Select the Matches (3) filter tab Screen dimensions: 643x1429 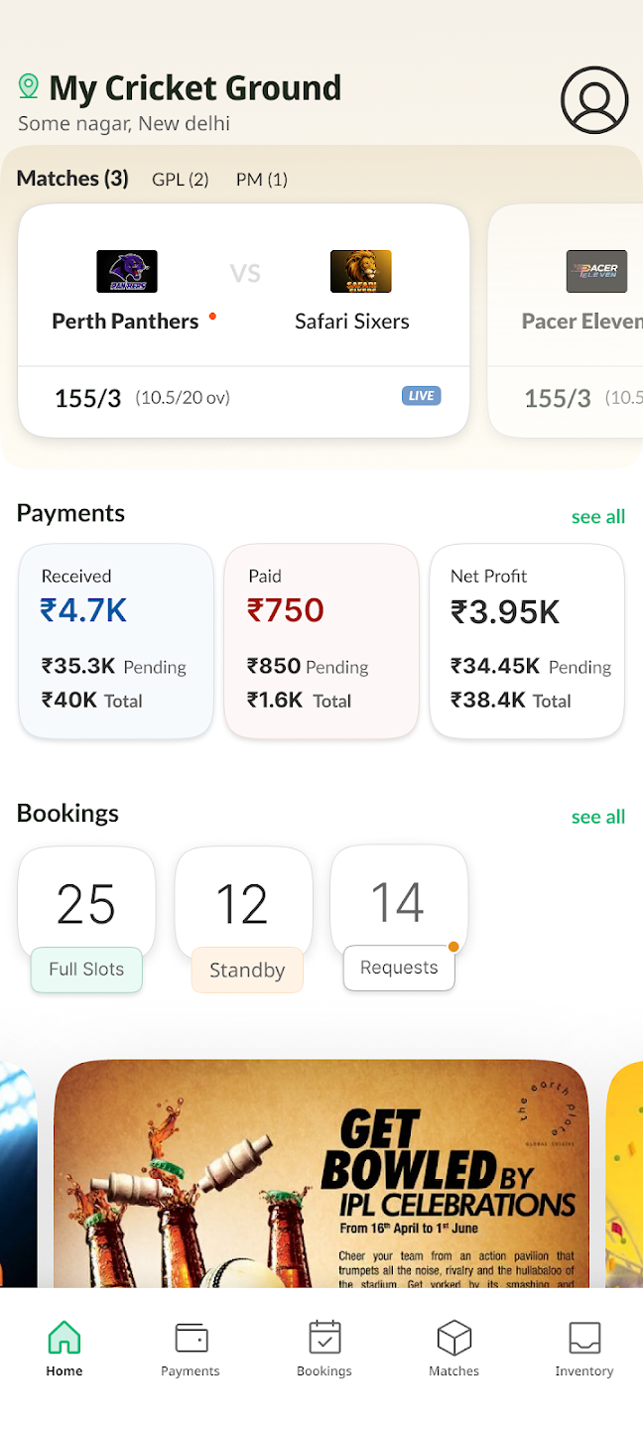72,179
